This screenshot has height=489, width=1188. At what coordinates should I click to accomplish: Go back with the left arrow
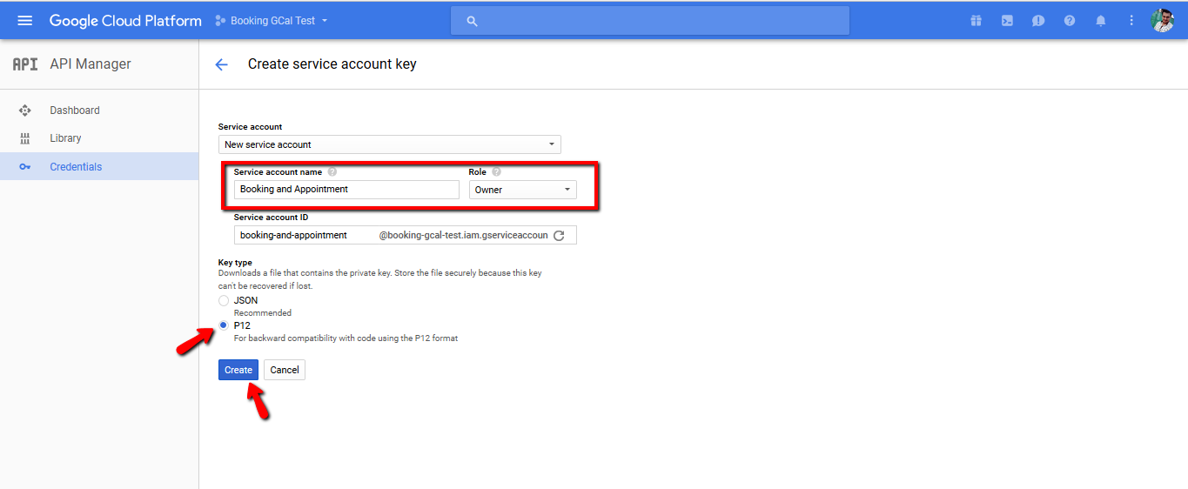pos(221,64)
